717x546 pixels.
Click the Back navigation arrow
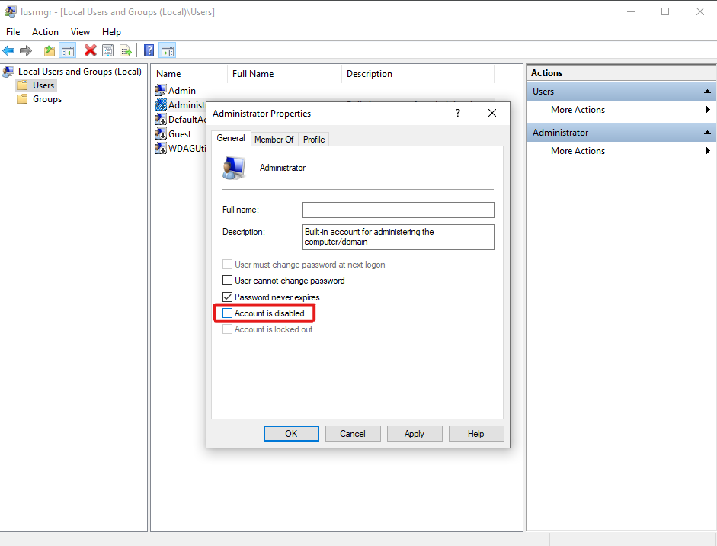coord(8,50)
